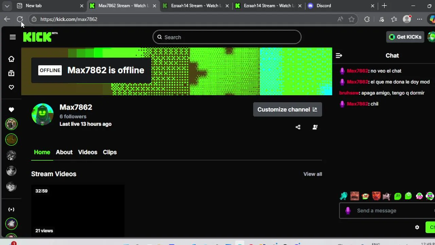The height and width of the screenshot is (245, 435).
Task: Open a new browser tab plus button
Action: pyautogui.click(x=384, y=6)
